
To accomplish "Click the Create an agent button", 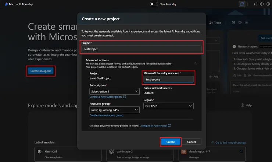I will (40, 71).
